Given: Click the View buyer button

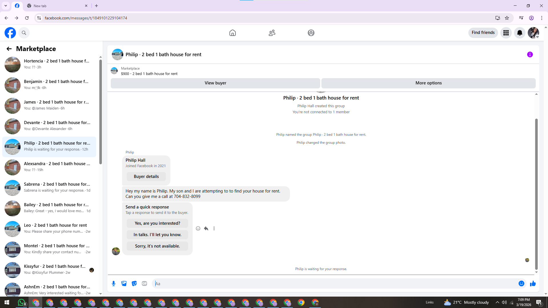Looking at the screenshot, I should coord(215,83).
